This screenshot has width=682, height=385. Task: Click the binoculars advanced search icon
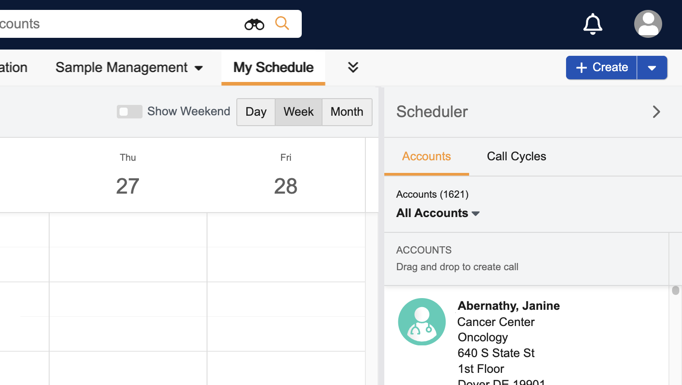254,24
